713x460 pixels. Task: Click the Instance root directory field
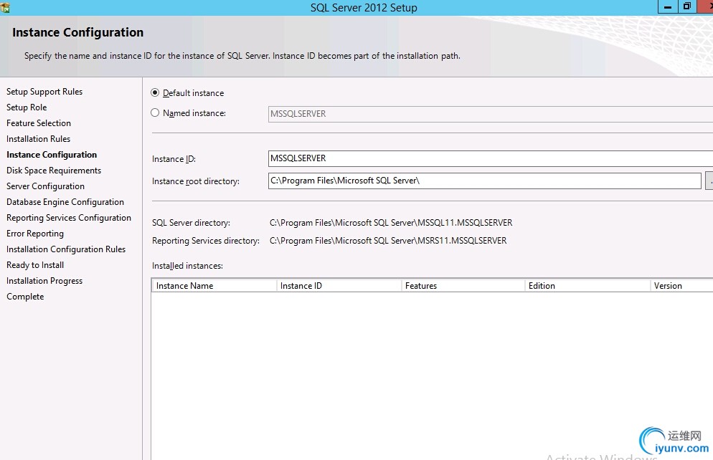485,181
